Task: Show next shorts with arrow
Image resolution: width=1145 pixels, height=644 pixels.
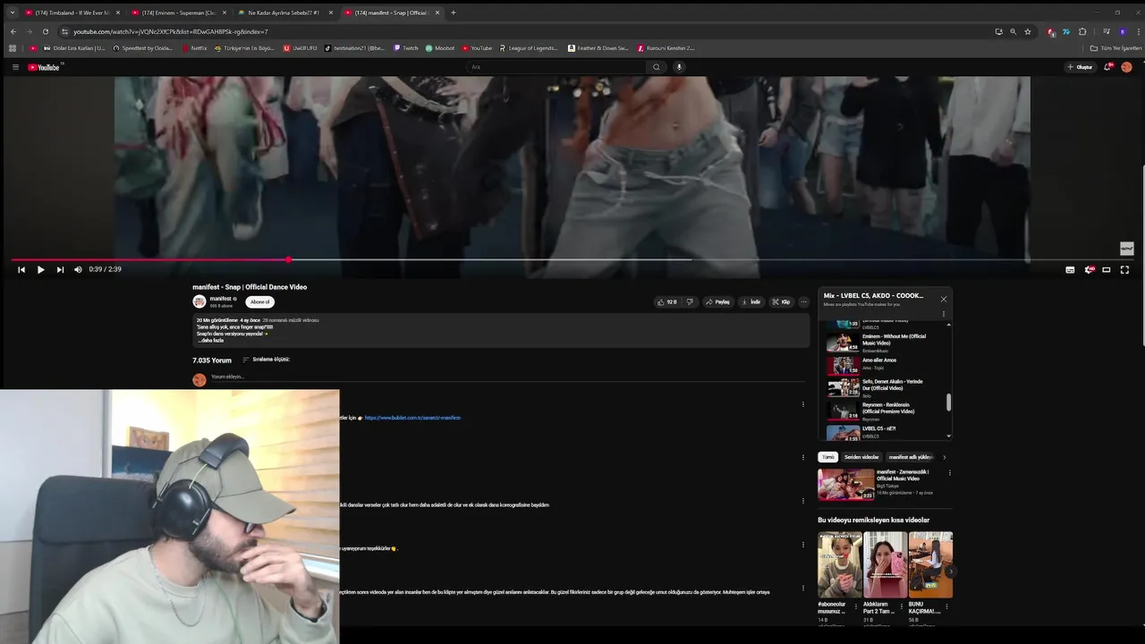Action: coord(950,572)
